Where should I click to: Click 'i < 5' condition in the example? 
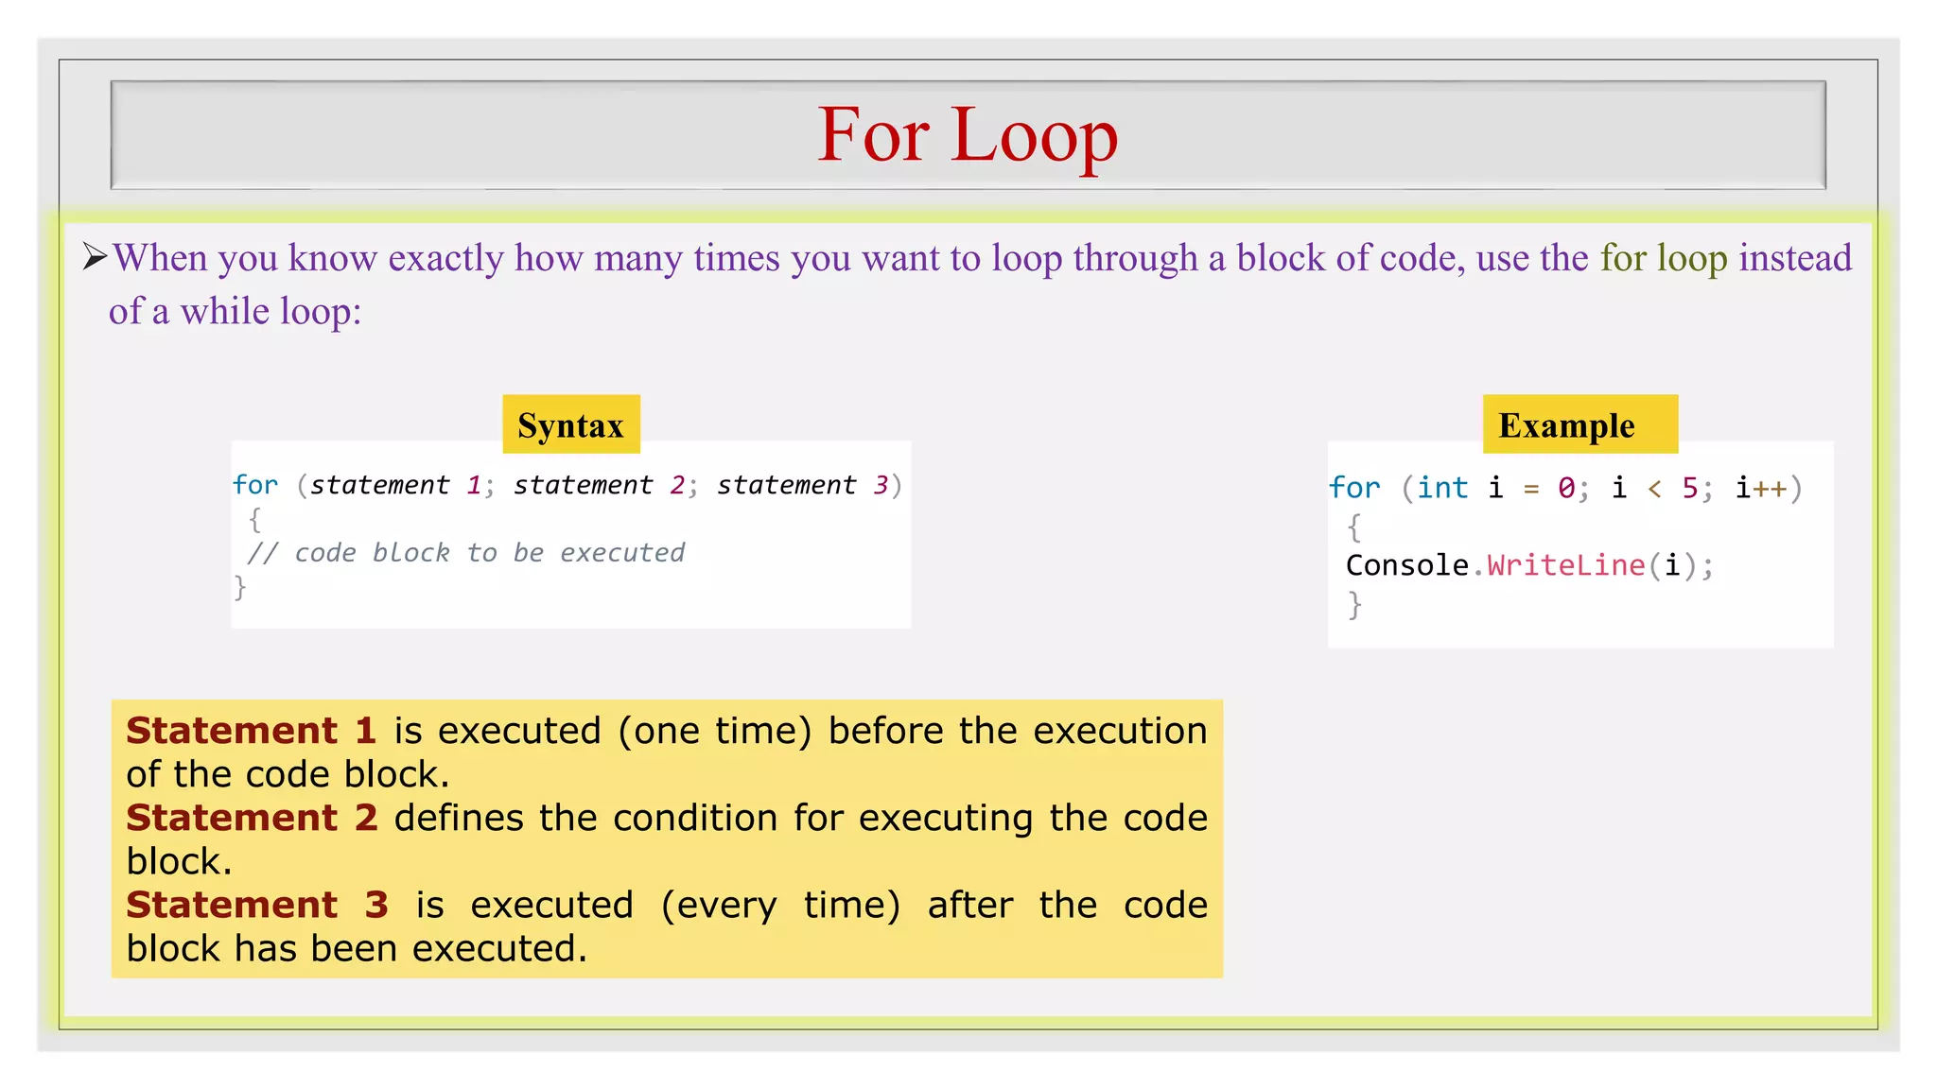point(1654,488)
